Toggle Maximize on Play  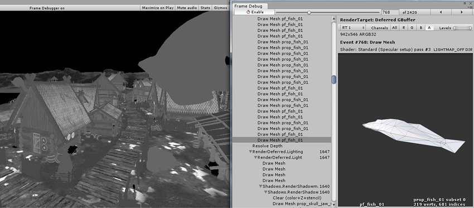[x=157, y=8]
